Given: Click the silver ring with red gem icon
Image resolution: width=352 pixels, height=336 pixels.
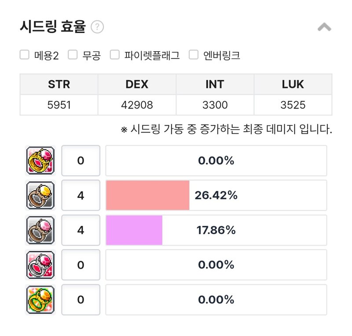Looking at the screenshot, I should point(40,265).
